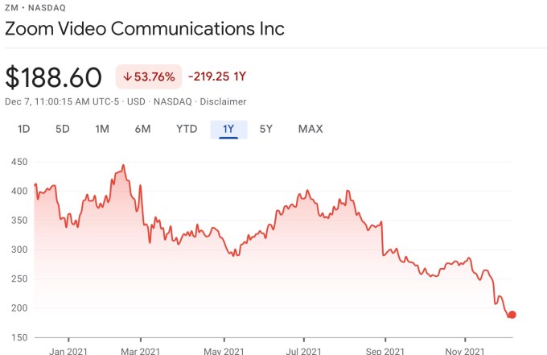Viewport: 547px width, 355px height.
Task: Click the 450 price axis label
Action: pyautogui.click(x=19, y=163)
